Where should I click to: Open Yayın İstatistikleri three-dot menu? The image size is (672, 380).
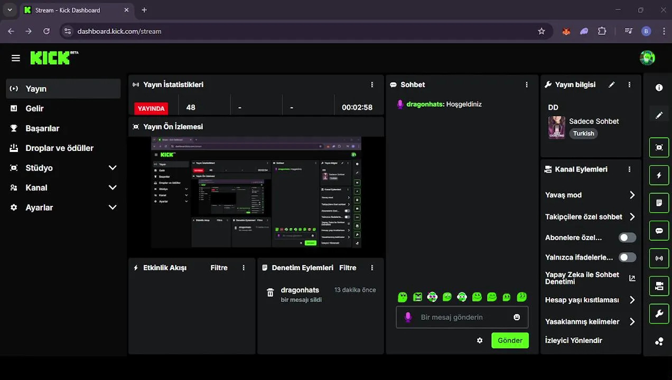coord(372,84)
